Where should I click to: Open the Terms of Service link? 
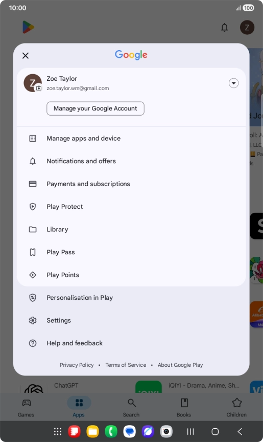pos(126,365)
